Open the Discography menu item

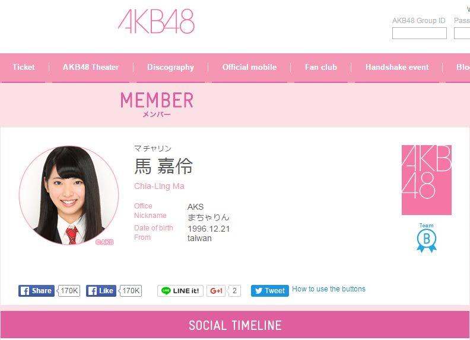coord(170,68)
